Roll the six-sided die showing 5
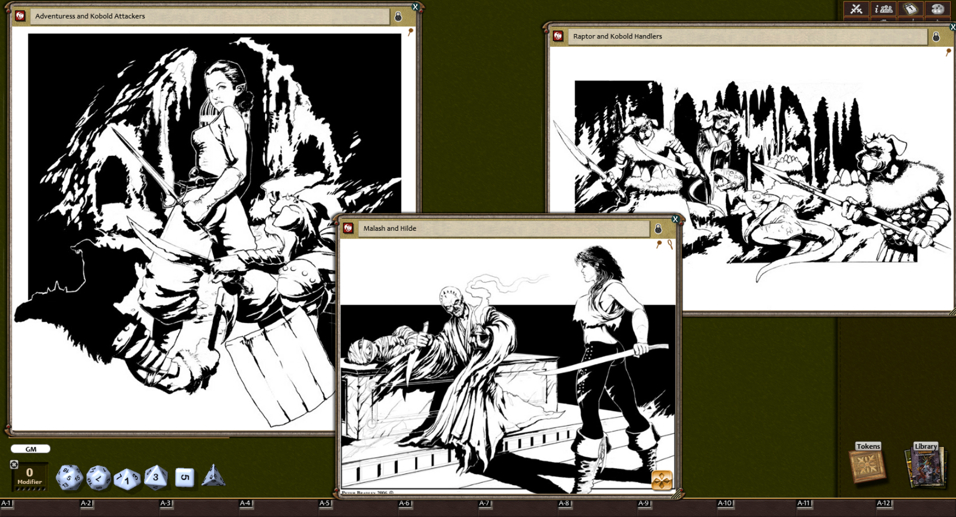Viewport: 956px width, 517px height. coord(184,478)
